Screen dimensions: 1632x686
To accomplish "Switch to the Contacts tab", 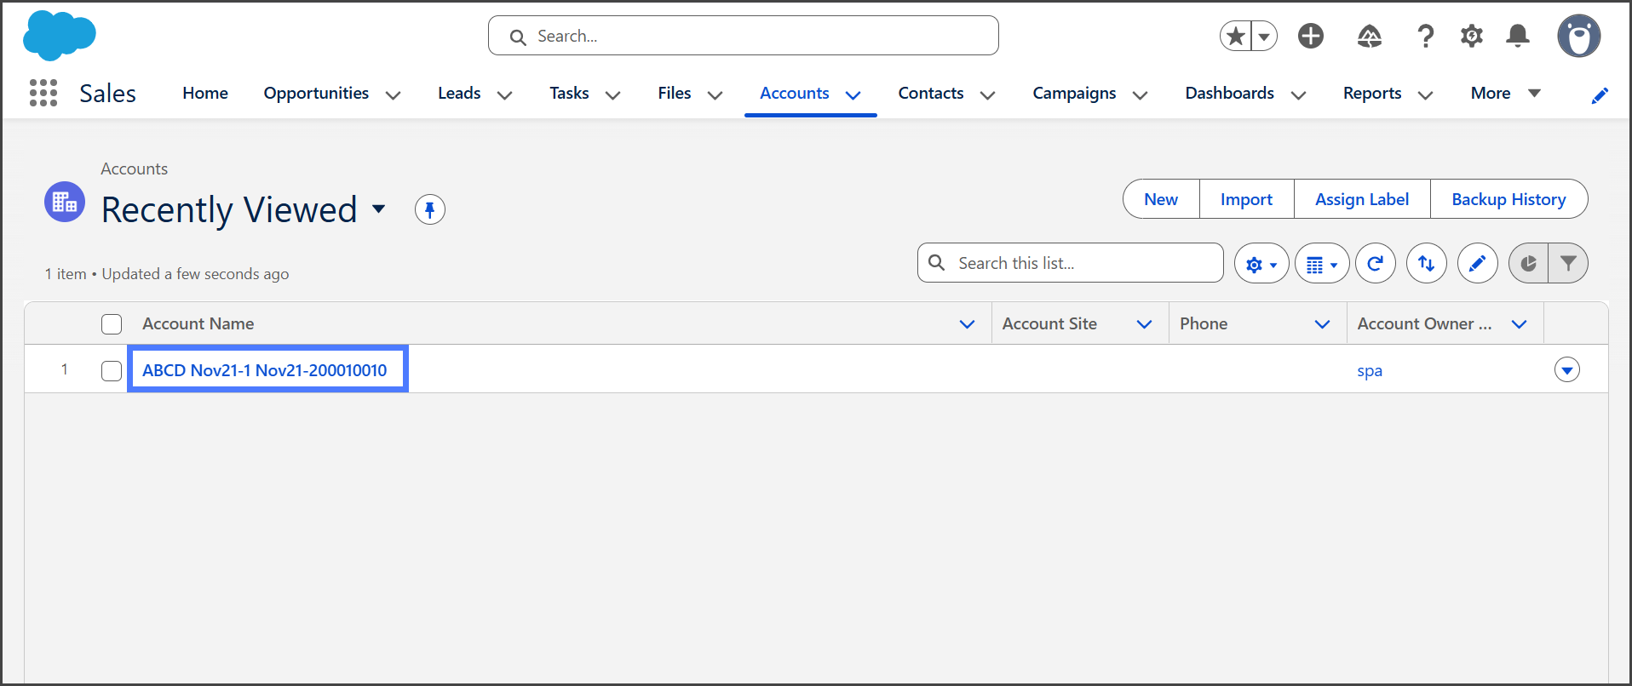I will coord(930,94).
